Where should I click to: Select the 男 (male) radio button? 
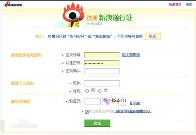tap(87, 91)
